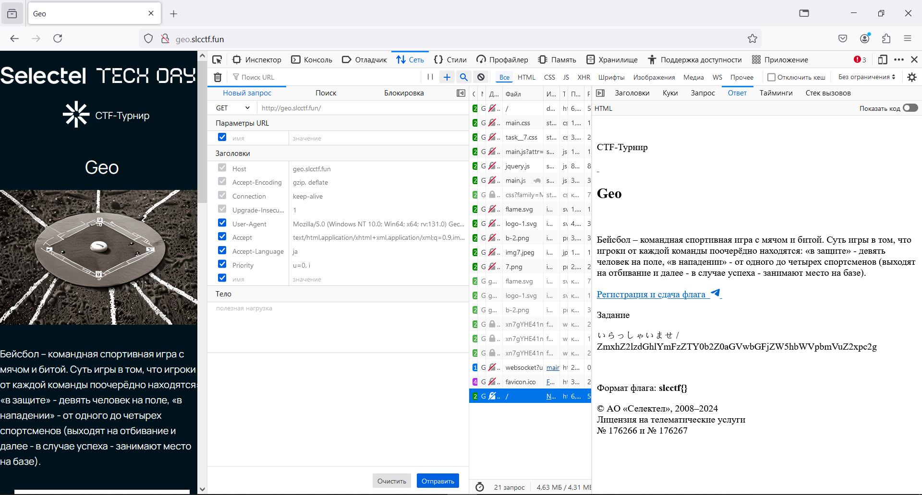Select the img7.jpeg request row
Screen dimensions: 922x495
(530, 252)
